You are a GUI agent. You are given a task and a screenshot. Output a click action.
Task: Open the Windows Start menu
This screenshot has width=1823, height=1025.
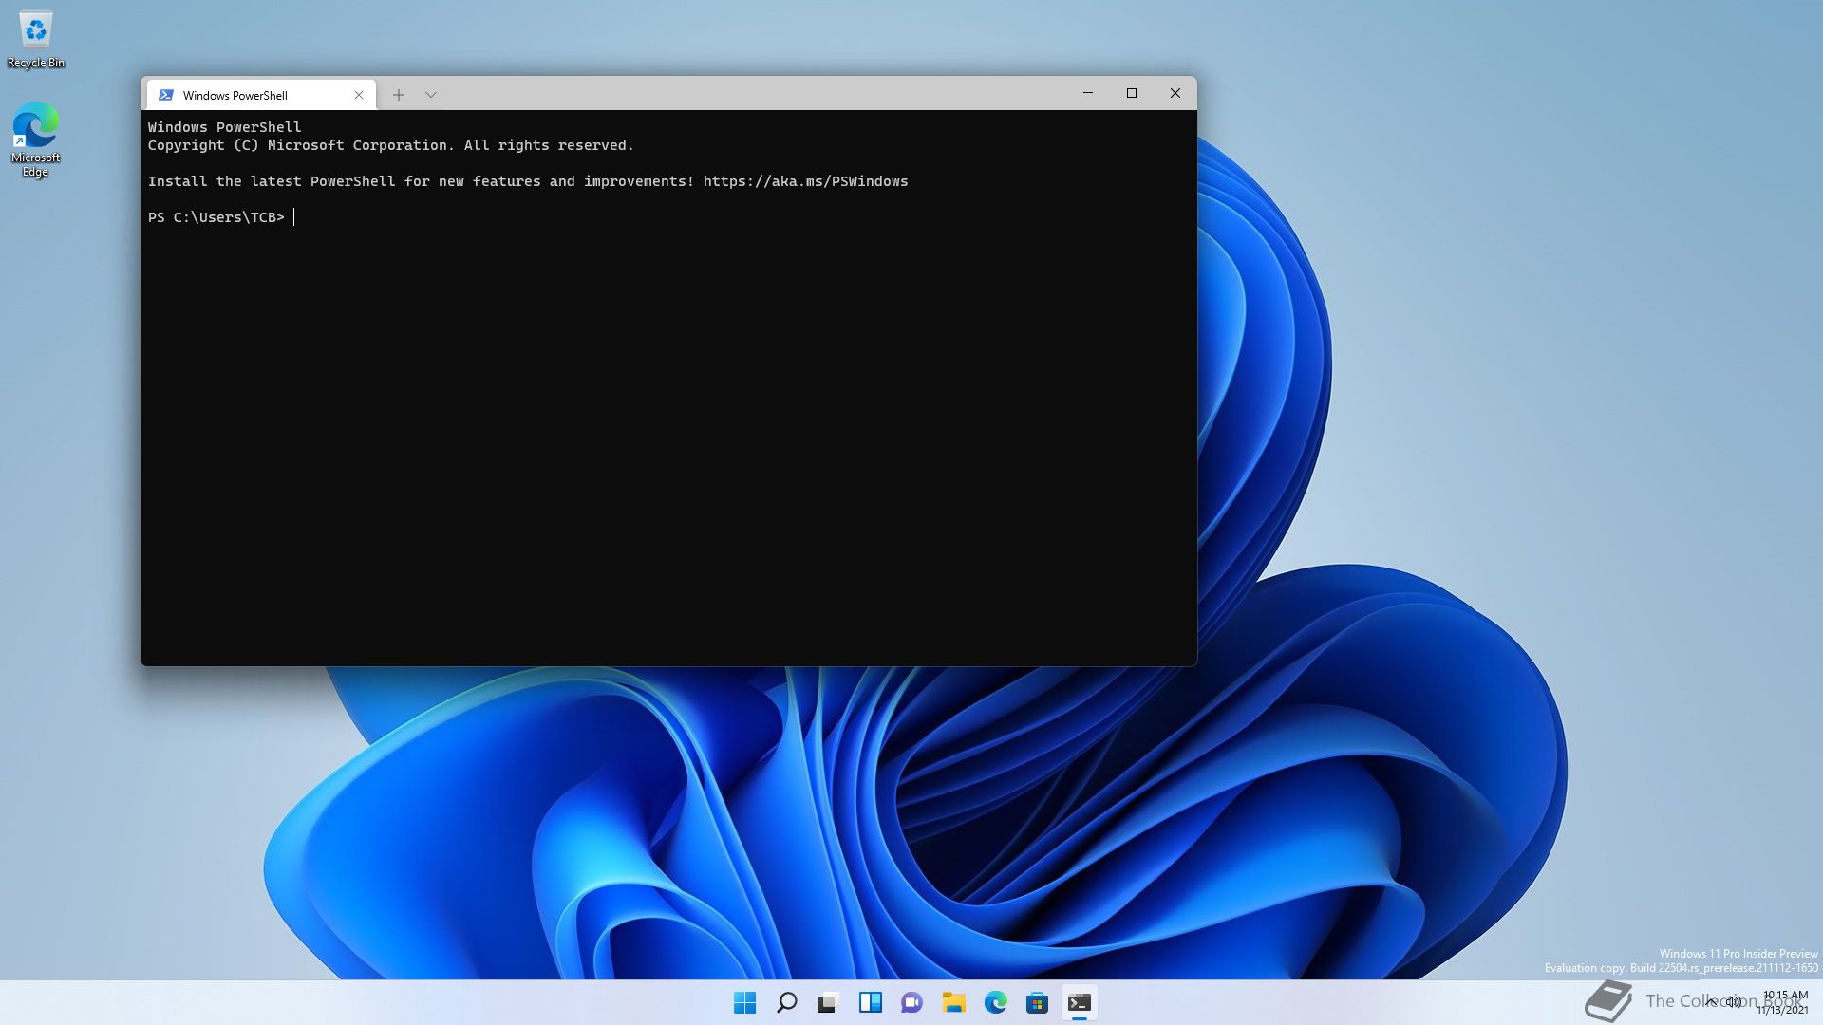point(745,1002)
